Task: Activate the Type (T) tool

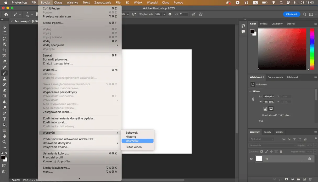Action: pyautogui.click(x=4, y=119)
